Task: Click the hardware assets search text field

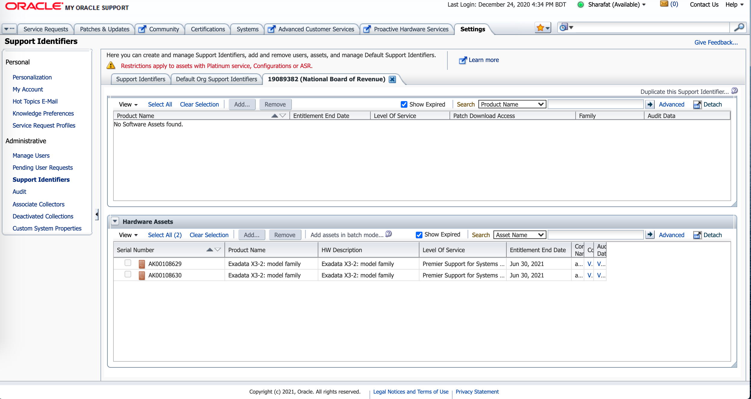Action: [x=596, y=235]
